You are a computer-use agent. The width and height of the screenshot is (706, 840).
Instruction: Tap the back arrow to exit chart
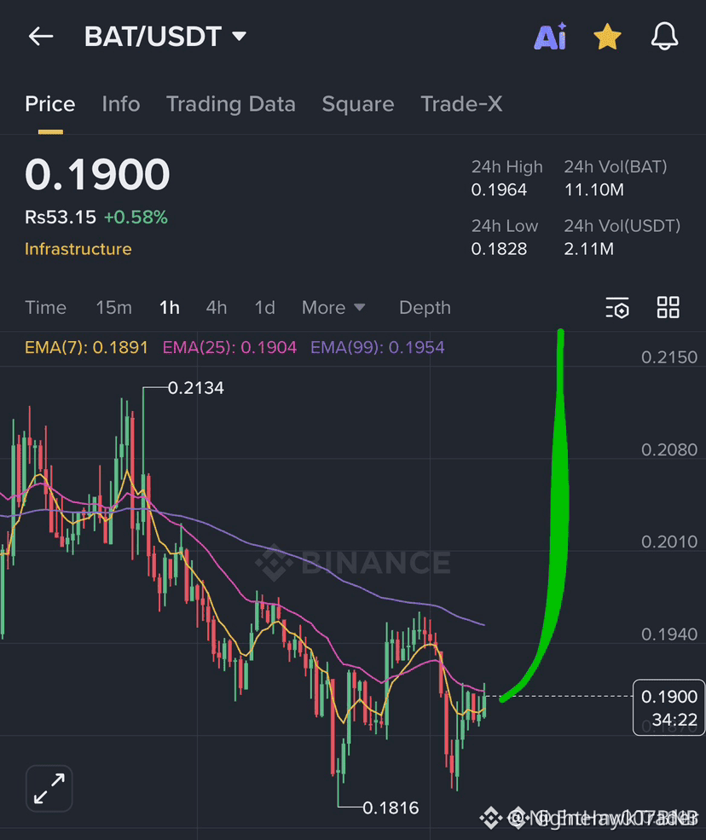40,37
